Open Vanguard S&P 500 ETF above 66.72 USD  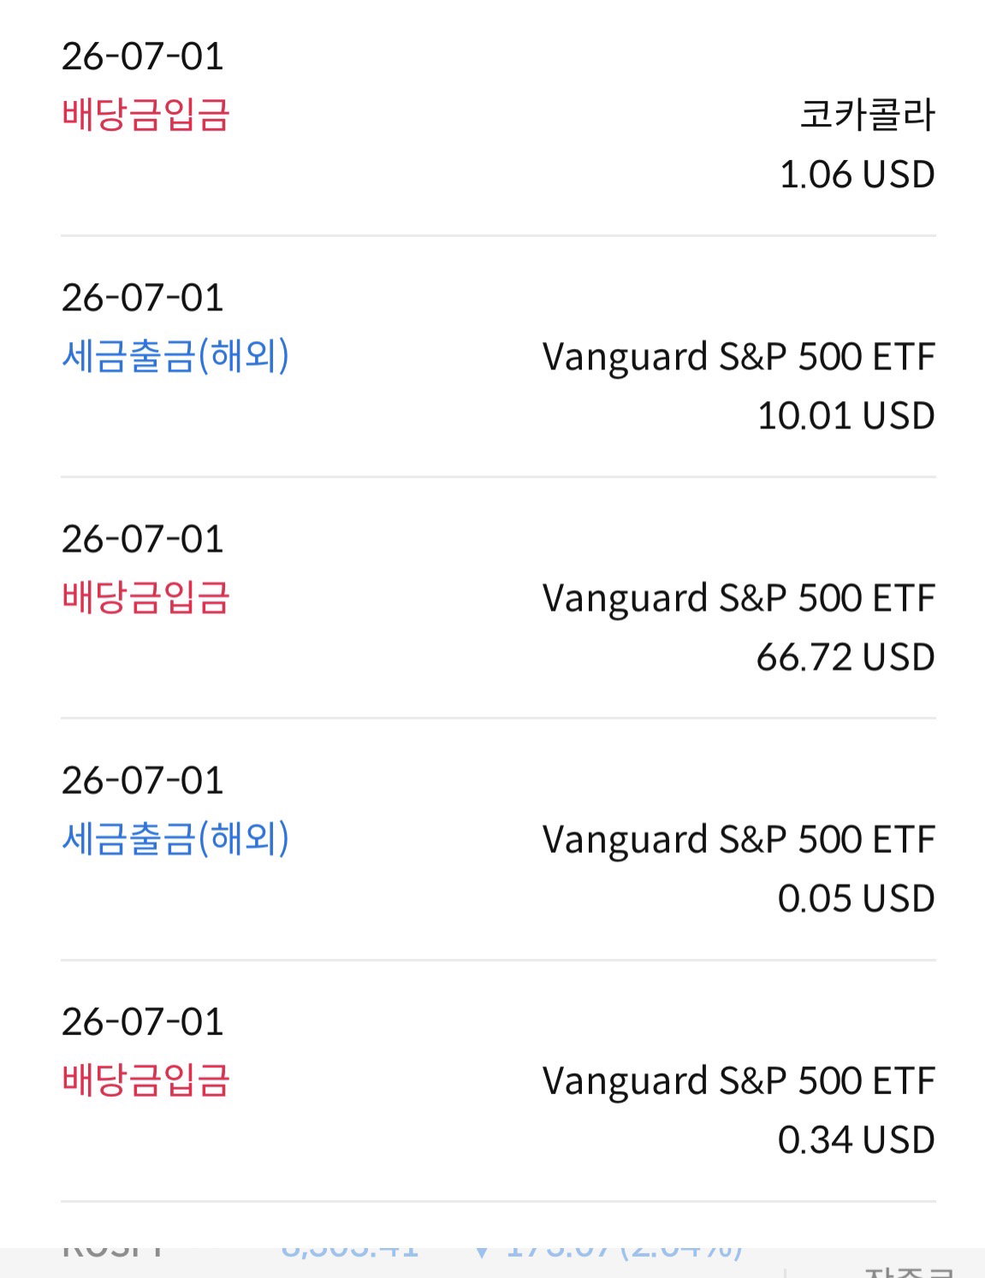coord(739,598)
